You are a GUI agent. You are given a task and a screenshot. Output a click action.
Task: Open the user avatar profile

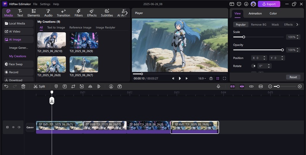[253, 4]
